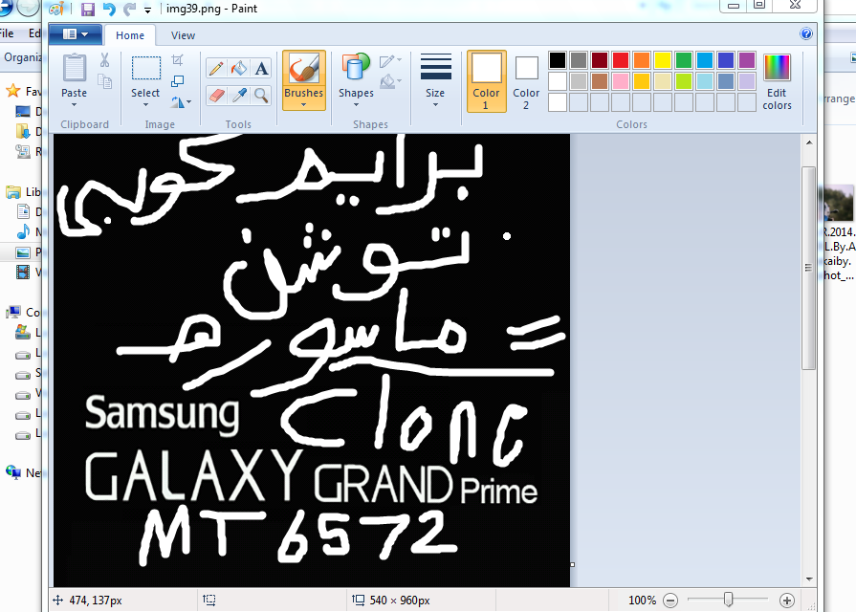Pick the dark red color swatch
The width and height of the screenshot is (856, 612).
coord(600,60)
